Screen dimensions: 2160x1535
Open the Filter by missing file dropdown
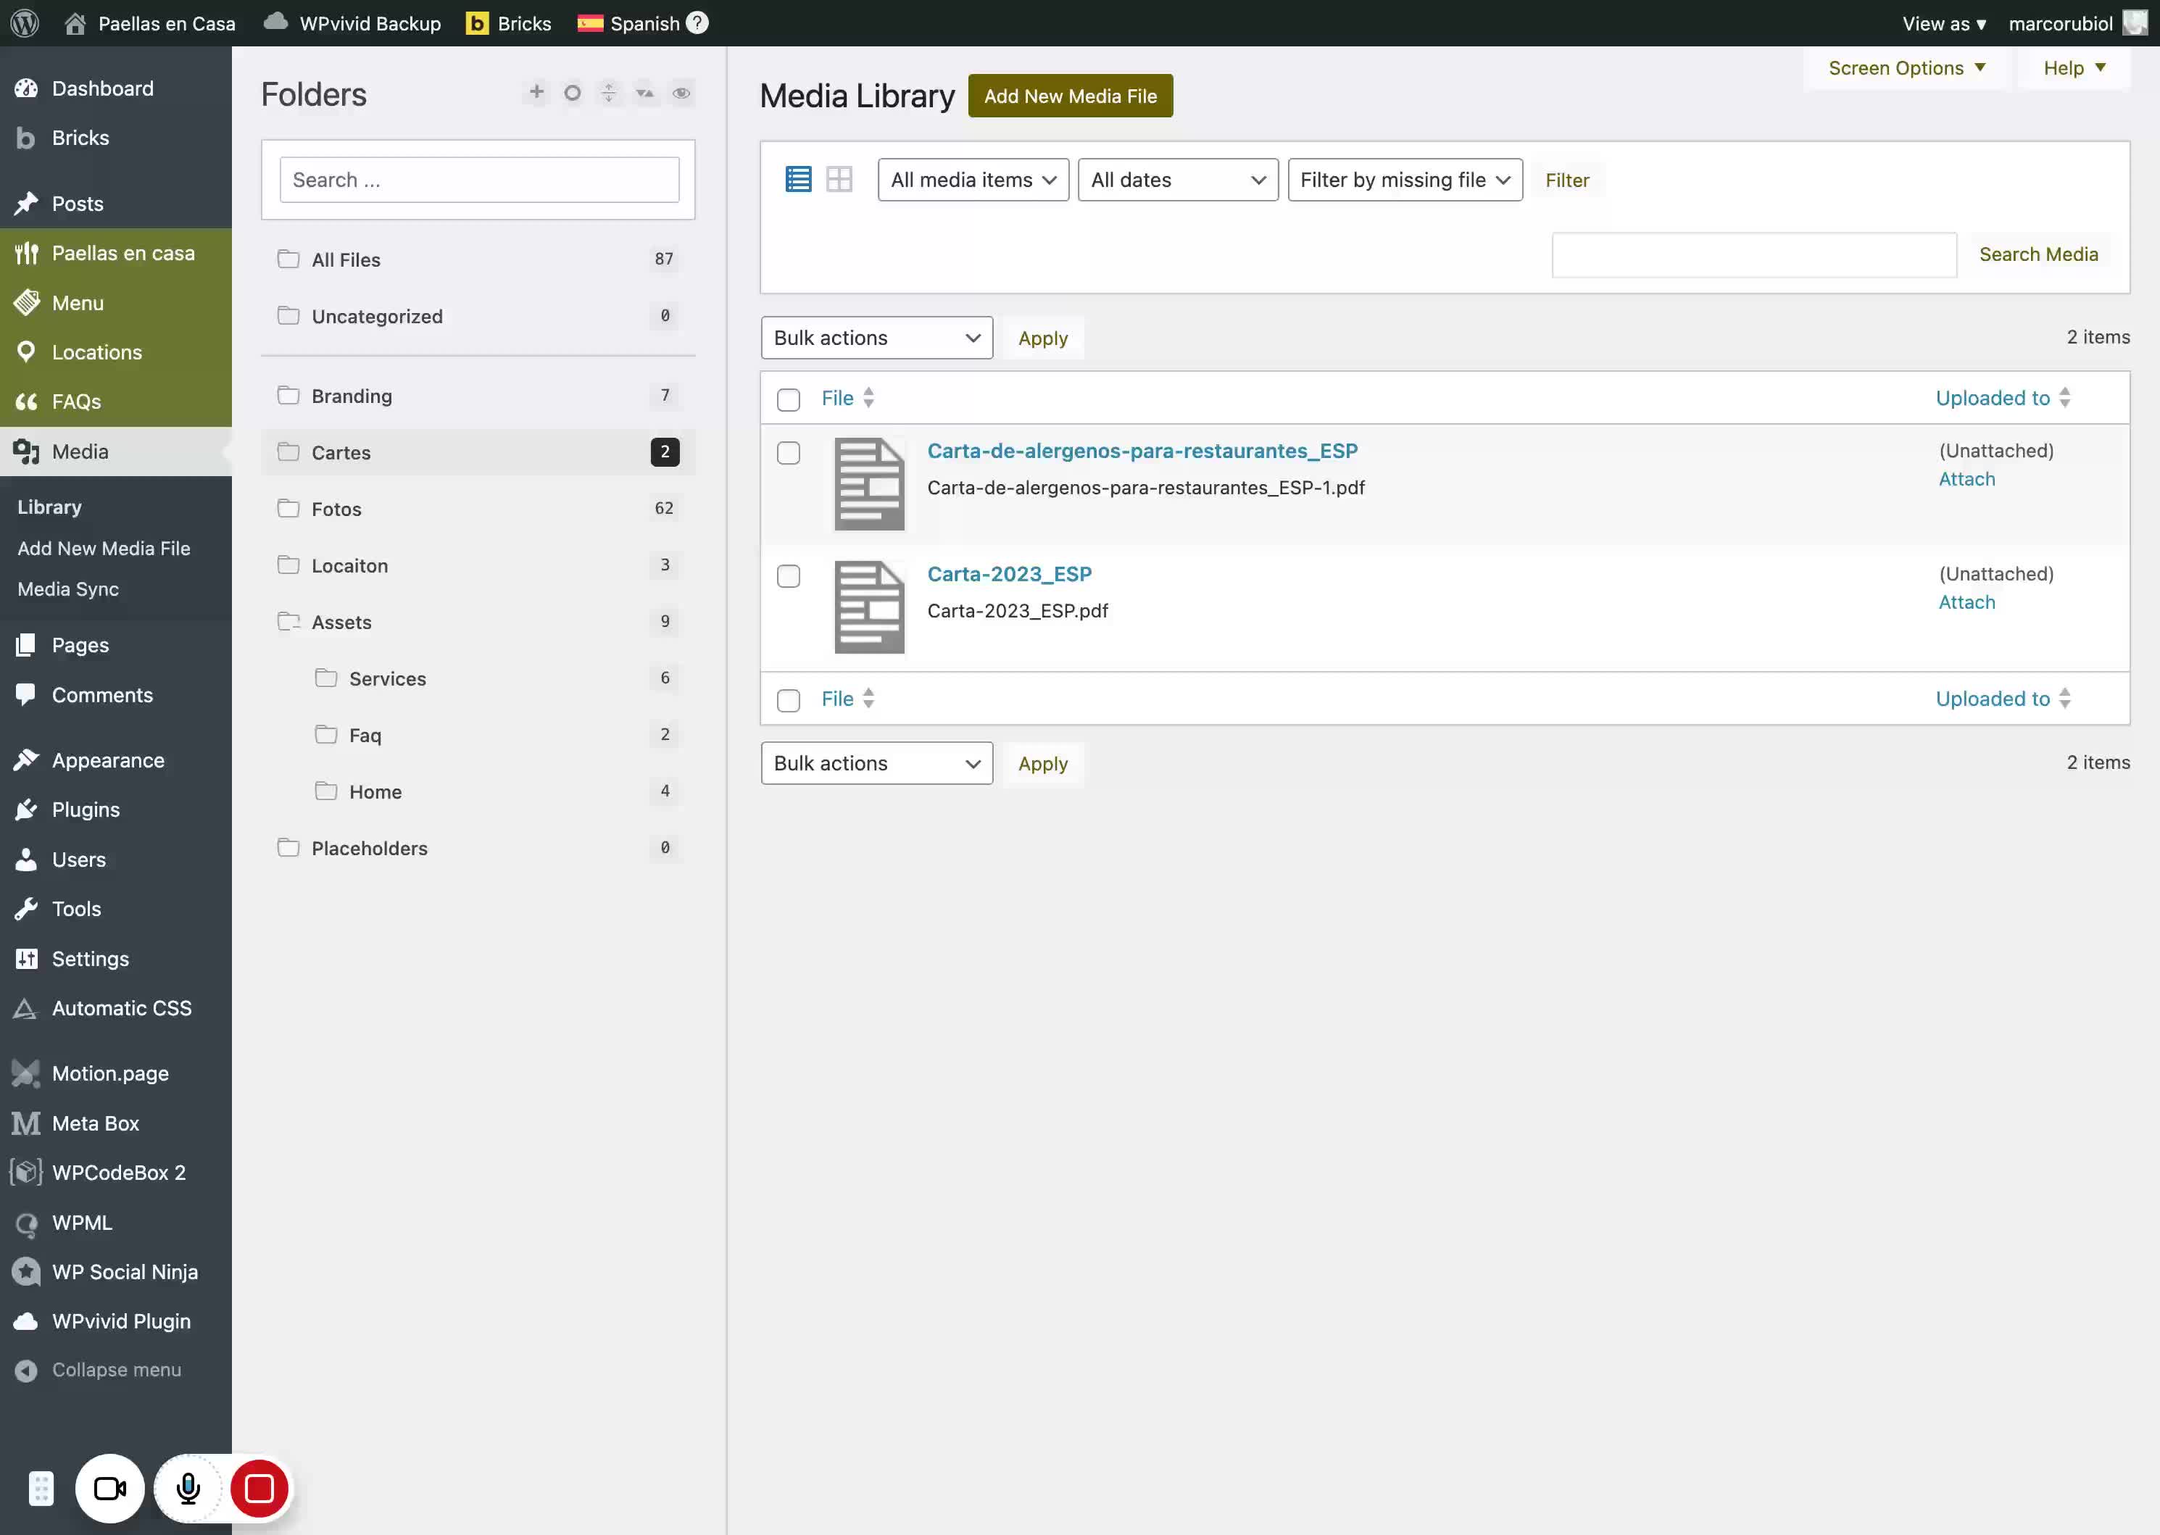click(x=1405, y=180)
